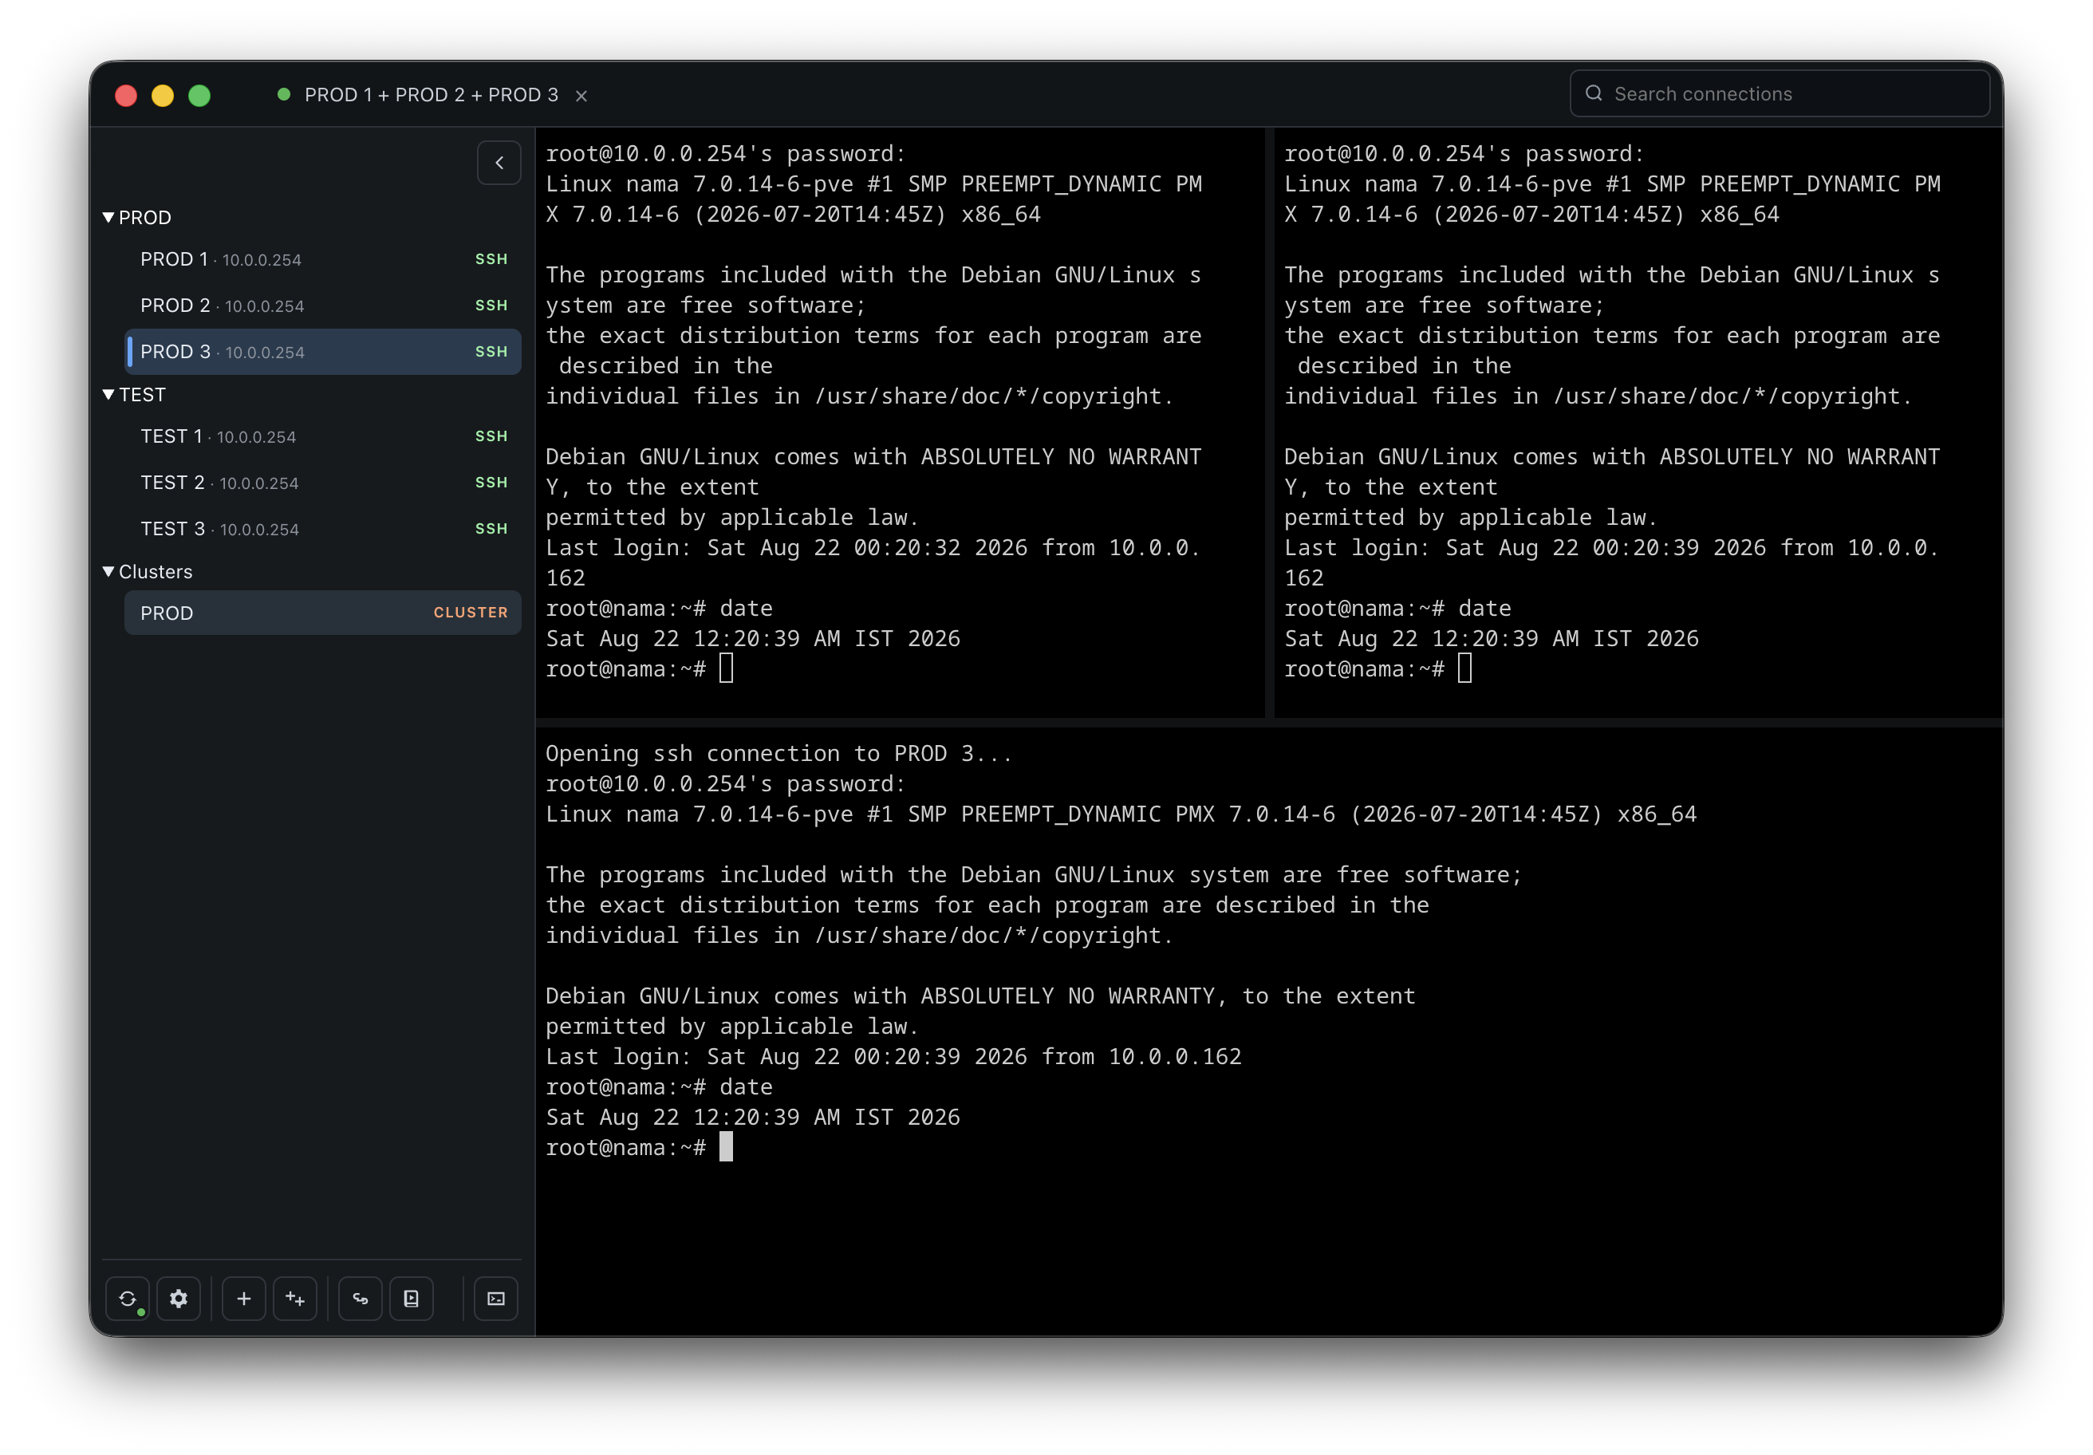Click the sync icon in the bottom toolbar
Viewport: 2093px width, 1455px height.
tap(128, 1298)
